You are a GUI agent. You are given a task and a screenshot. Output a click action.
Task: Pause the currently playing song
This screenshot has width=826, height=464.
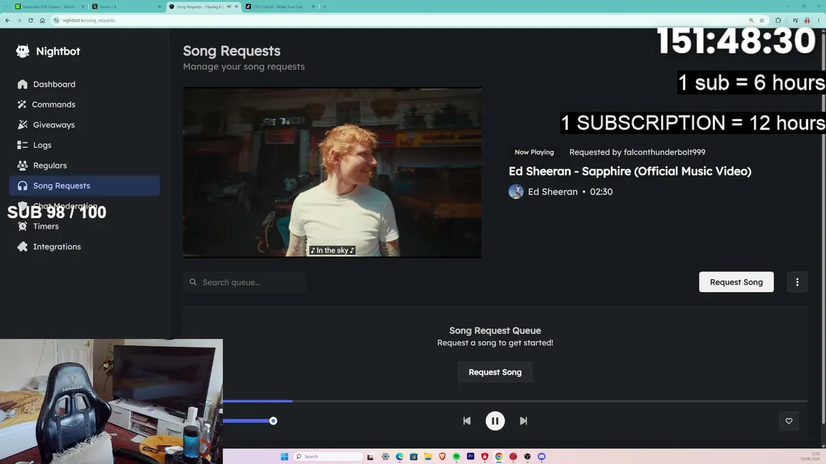coord(495,421)
